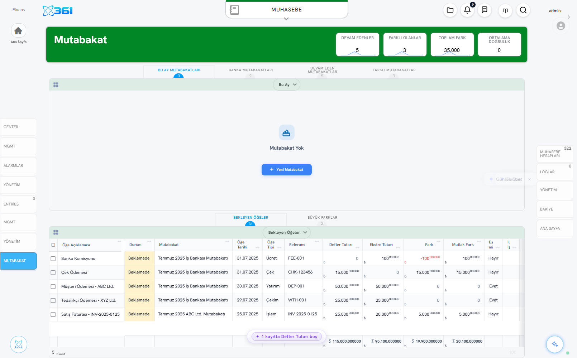
Task: Open notifications bell with badge 9
Action: pos(467,10)
